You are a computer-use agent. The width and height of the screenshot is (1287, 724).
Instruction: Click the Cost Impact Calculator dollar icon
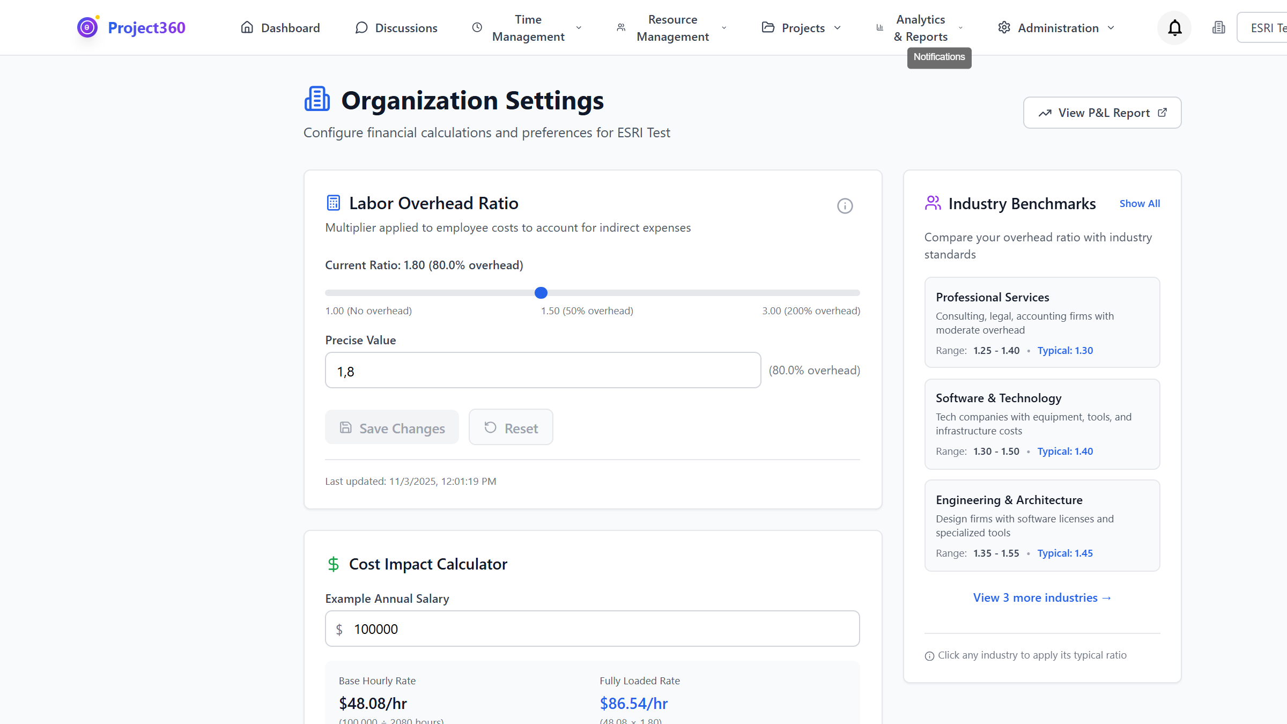pos(333,564)
